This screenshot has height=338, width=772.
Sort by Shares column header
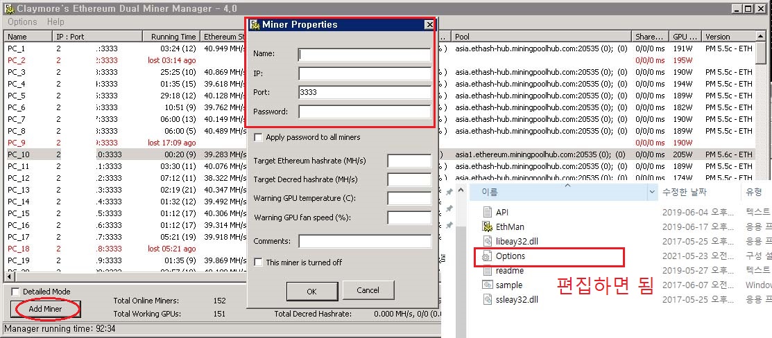point(650,37)
